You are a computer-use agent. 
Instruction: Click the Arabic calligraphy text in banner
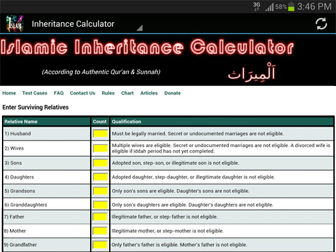[x=252, y=73]
